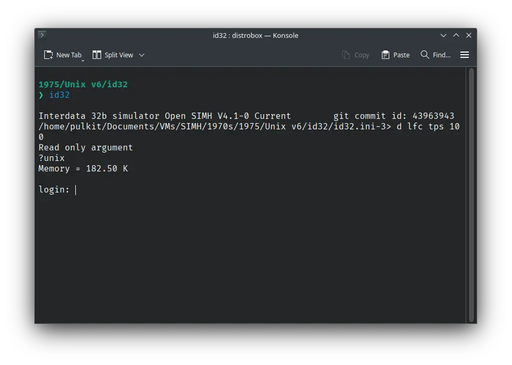512x365 pixels.
Task: Click the terminal vertical scrollbar
Action: click(x=471, y=195)
